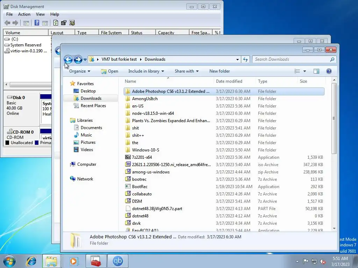
Task: Select Desktop in Favorites
Action: [88, 91]
